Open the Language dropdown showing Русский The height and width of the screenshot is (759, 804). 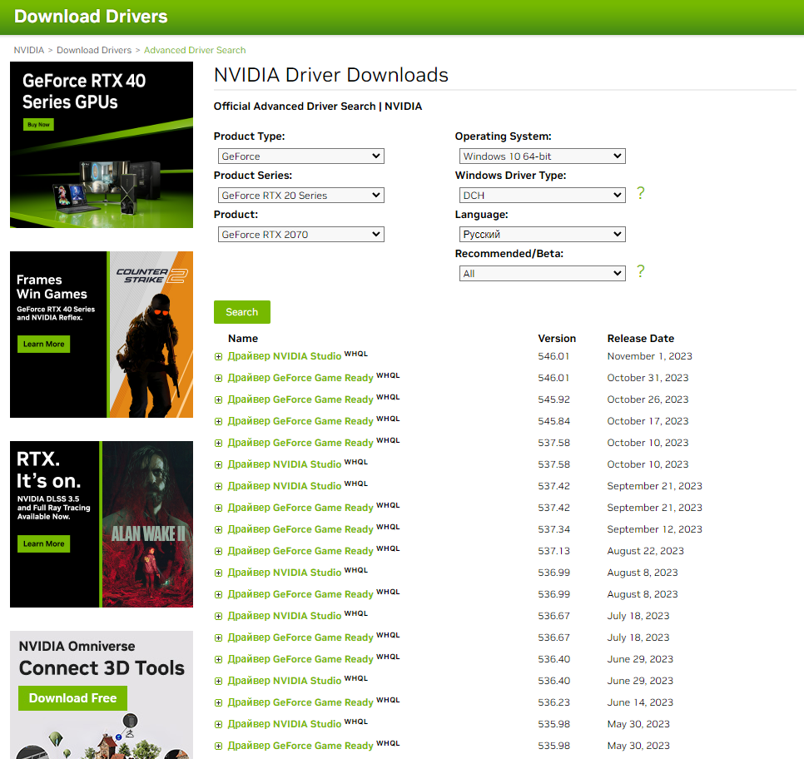541,235
